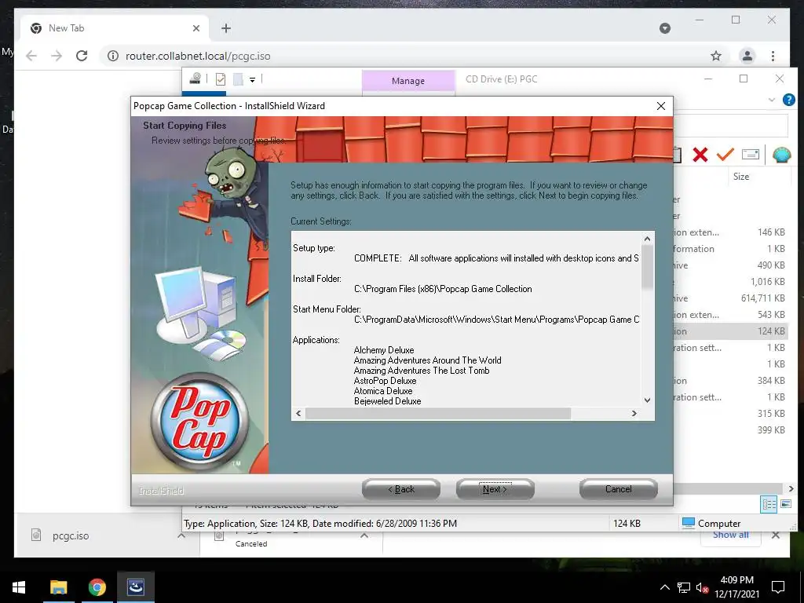Click the Chrome forward arrow
804x603 pixels.
pyautogui.click(x=57, y=56)
